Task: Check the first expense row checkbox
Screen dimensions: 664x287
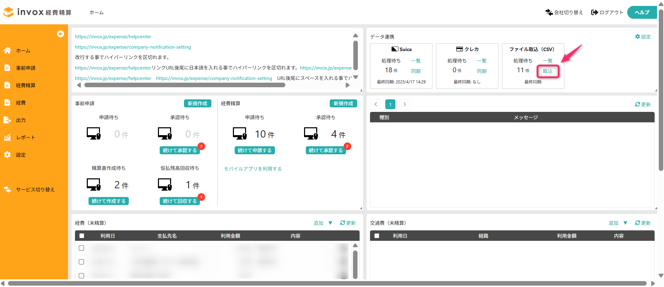Action: (82, 248)
